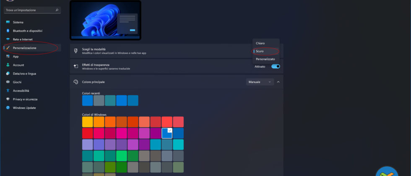Image resolution: width=411 pixels, height=176 pixels.
Task: Click the Windows Update icon
Action: (x=8, y=108)
